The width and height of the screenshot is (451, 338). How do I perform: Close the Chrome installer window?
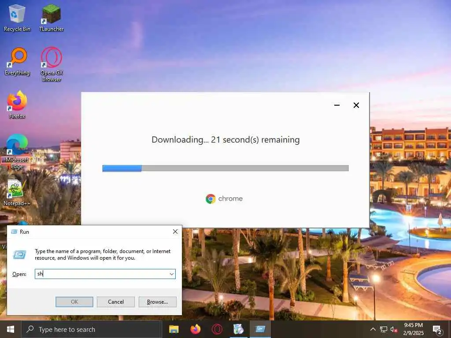[x=356, y=105]
